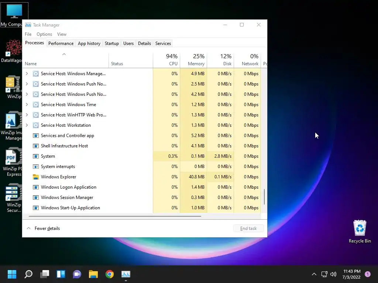Click the vertical scrollbar thumb in process list

[x=264, y=197]
